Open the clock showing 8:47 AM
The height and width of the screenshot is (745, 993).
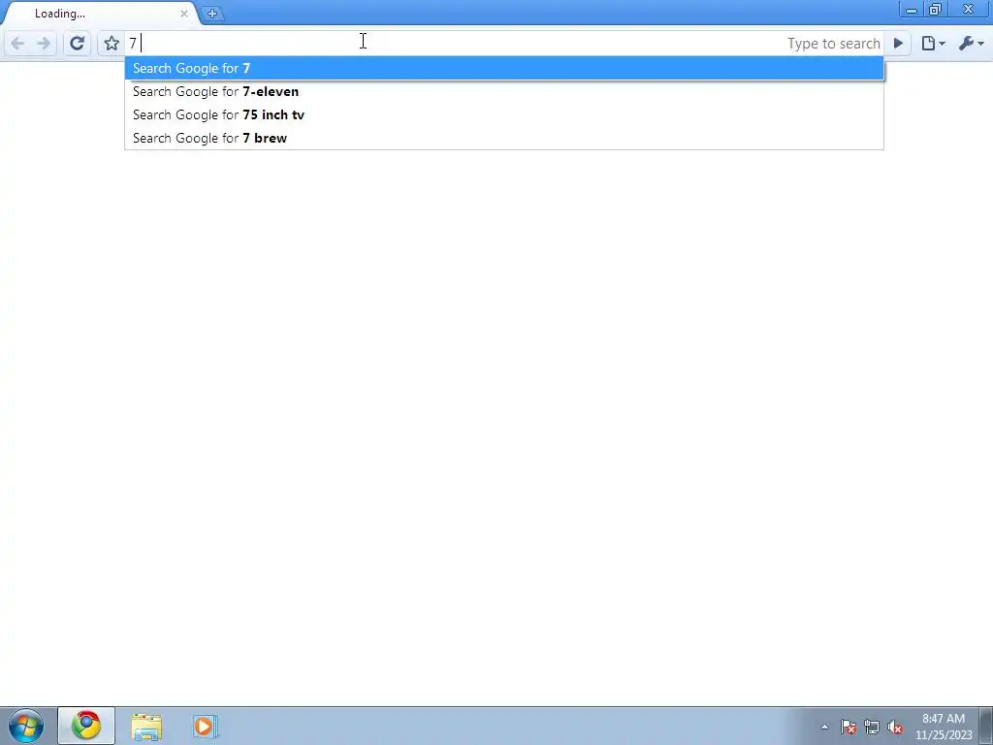944,727
